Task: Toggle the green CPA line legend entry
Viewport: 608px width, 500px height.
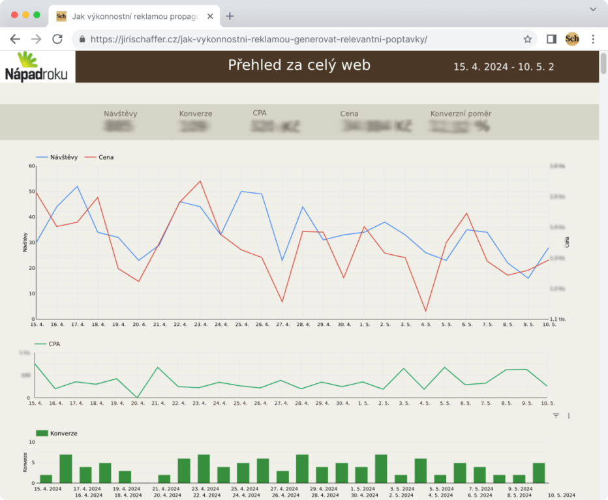Action: (x=48, y=344)
